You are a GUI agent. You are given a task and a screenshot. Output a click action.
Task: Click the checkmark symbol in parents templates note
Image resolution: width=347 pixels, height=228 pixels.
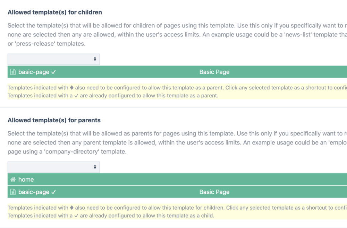[76, 216]
